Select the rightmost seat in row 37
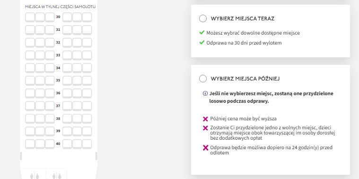This screenshot has height=179, width=359. (87, 106)
